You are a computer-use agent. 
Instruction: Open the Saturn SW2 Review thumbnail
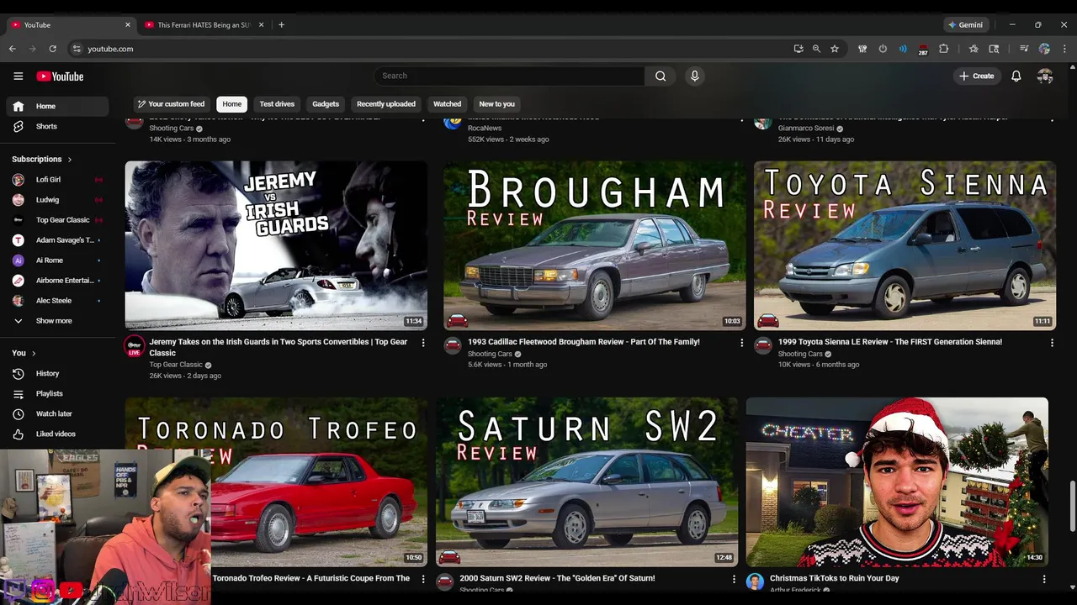point(586,482)
